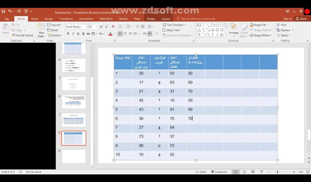311x182 pixels.
Task: Select the Isosceles Triangle shape
Action: pos(199,30)
